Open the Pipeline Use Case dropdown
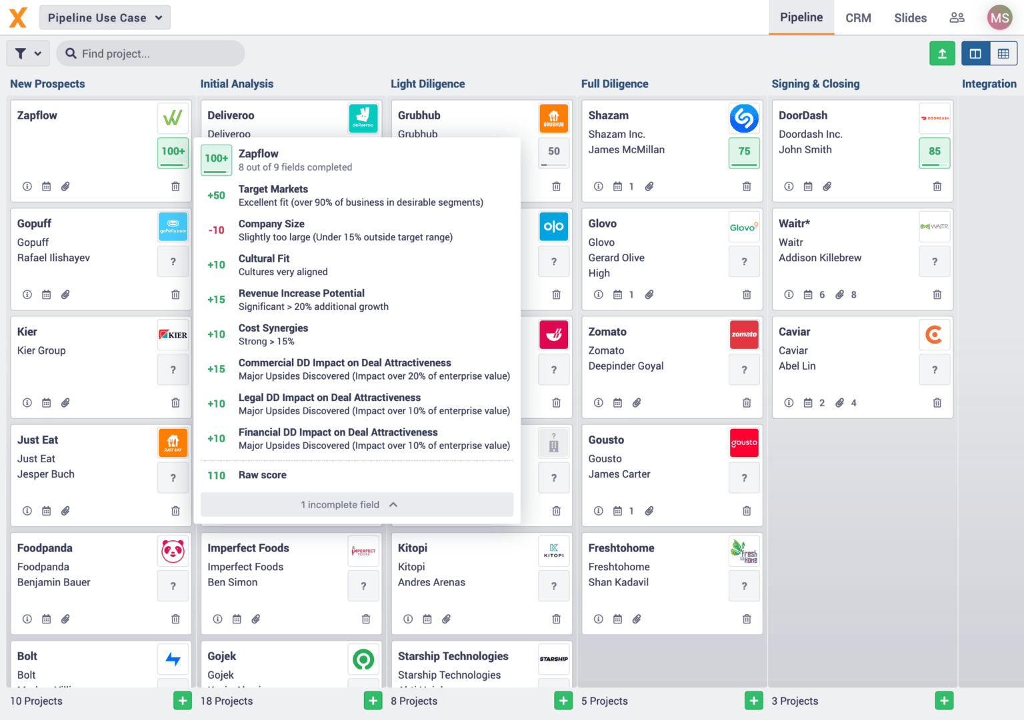Screen dimensions: 1024x720 pos(105,17)
